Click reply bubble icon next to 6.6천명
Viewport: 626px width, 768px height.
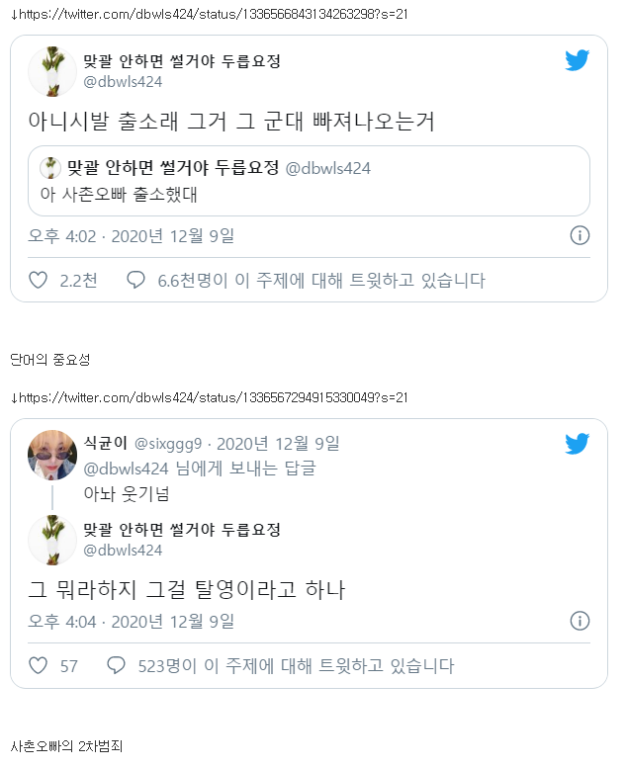(x=135, y=280)
